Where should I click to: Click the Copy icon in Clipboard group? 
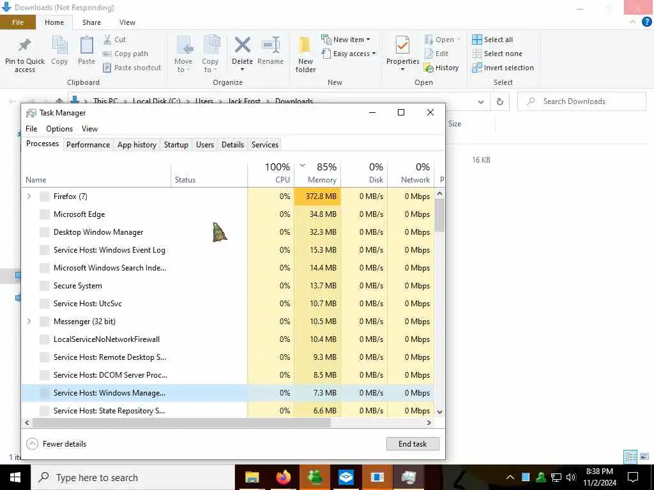pyautogui.click(x=59, y=45)
